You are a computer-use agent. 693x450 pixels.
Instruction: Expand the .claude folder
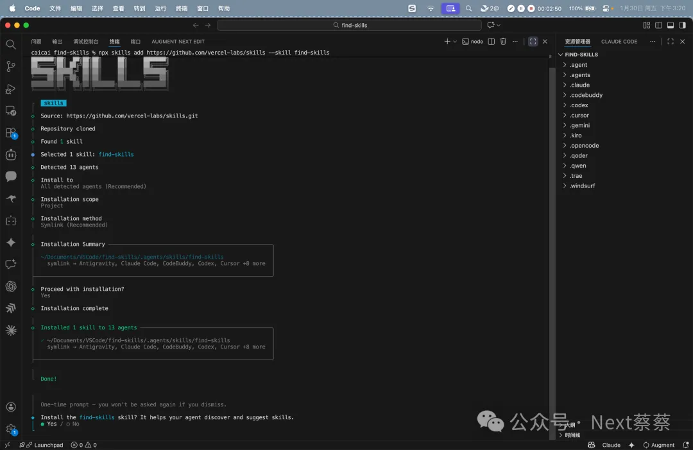(579, 85)
